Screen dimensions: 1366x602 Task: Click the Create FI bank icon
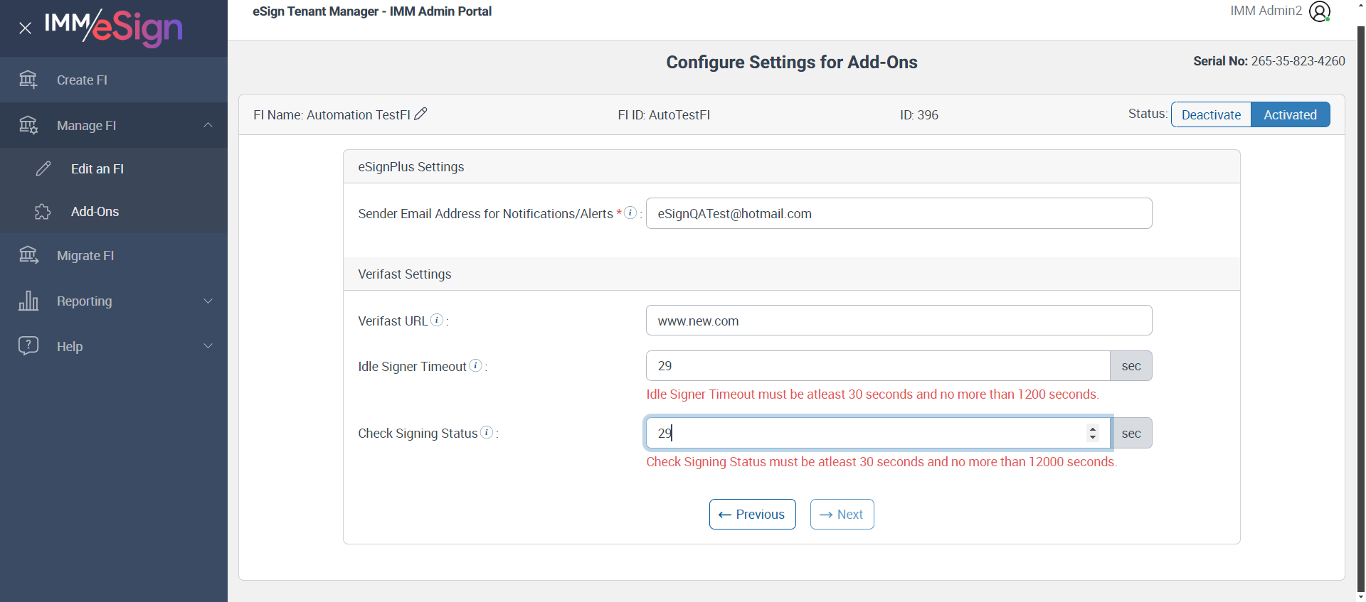click(x=28, y=80)
